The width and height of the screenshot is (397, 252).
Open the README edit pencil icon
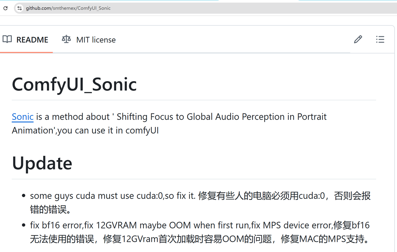tap(358, 39)
